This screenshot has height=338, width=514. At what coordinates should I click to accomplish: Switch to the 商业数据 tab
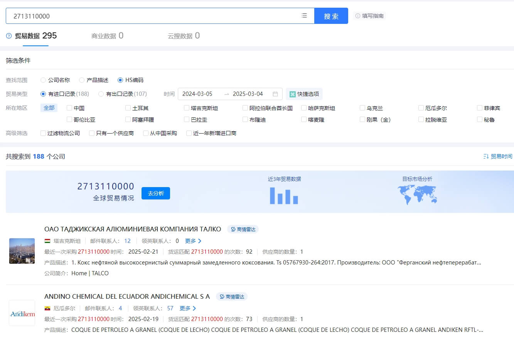pos(107,36)
